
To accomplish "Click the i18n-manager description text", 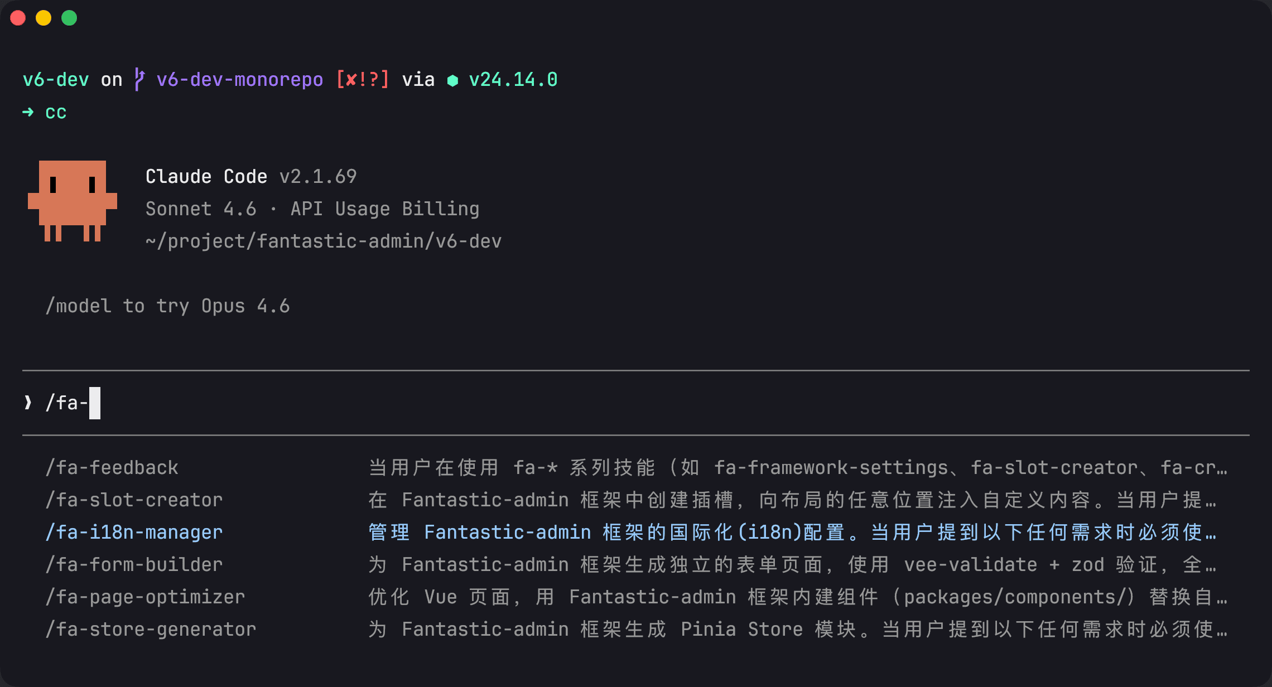I will (792, 532).
